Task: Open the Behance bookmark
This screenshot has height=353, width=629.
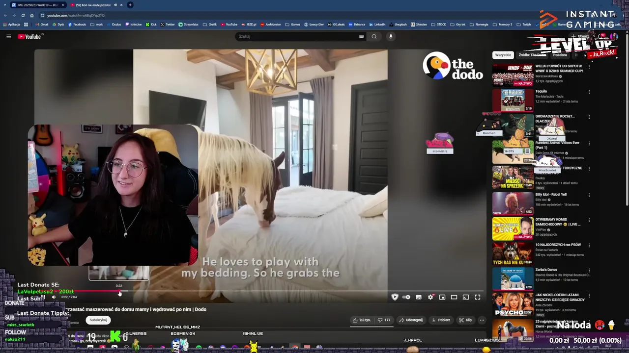Action: tap(357, 25)
